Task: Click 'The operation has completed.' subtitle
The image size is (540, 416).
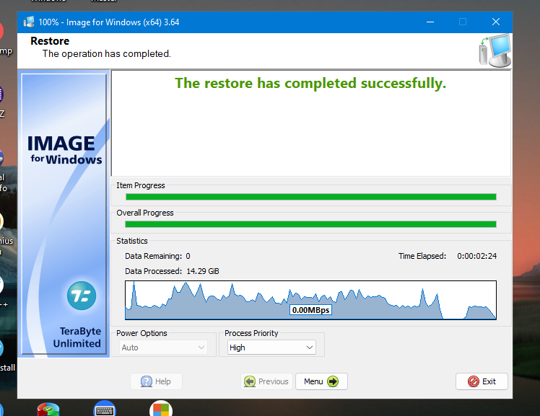Action: [x=107, y=54]
